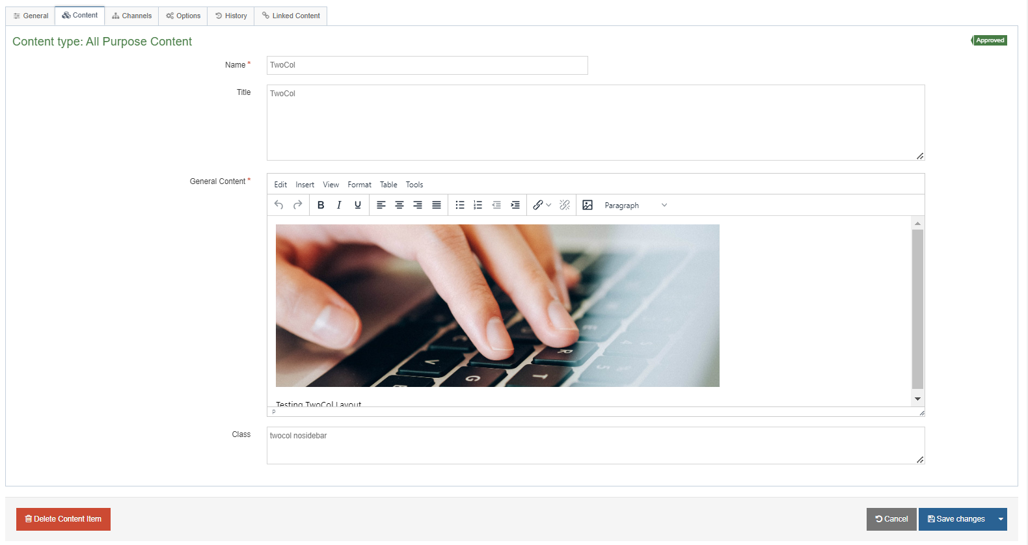Click the Undo icon in editor toolbar
The image size is (1028, 545).
coord(278,205)
